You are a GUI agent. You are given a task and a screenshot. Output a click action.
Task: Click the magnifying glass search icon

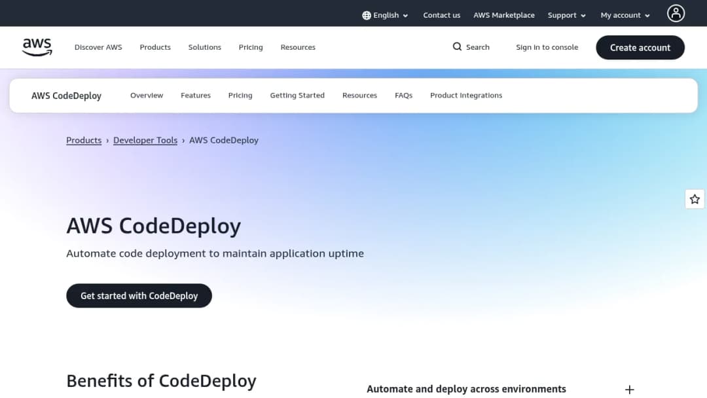pos(457,47)
